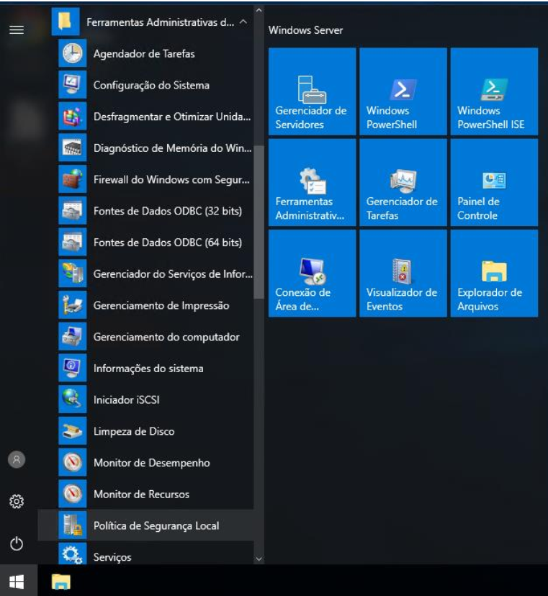This screenshot has height=596, width=548.
Task: Select Agendador de Tarefas text entry
Action: tap(144, 53)
